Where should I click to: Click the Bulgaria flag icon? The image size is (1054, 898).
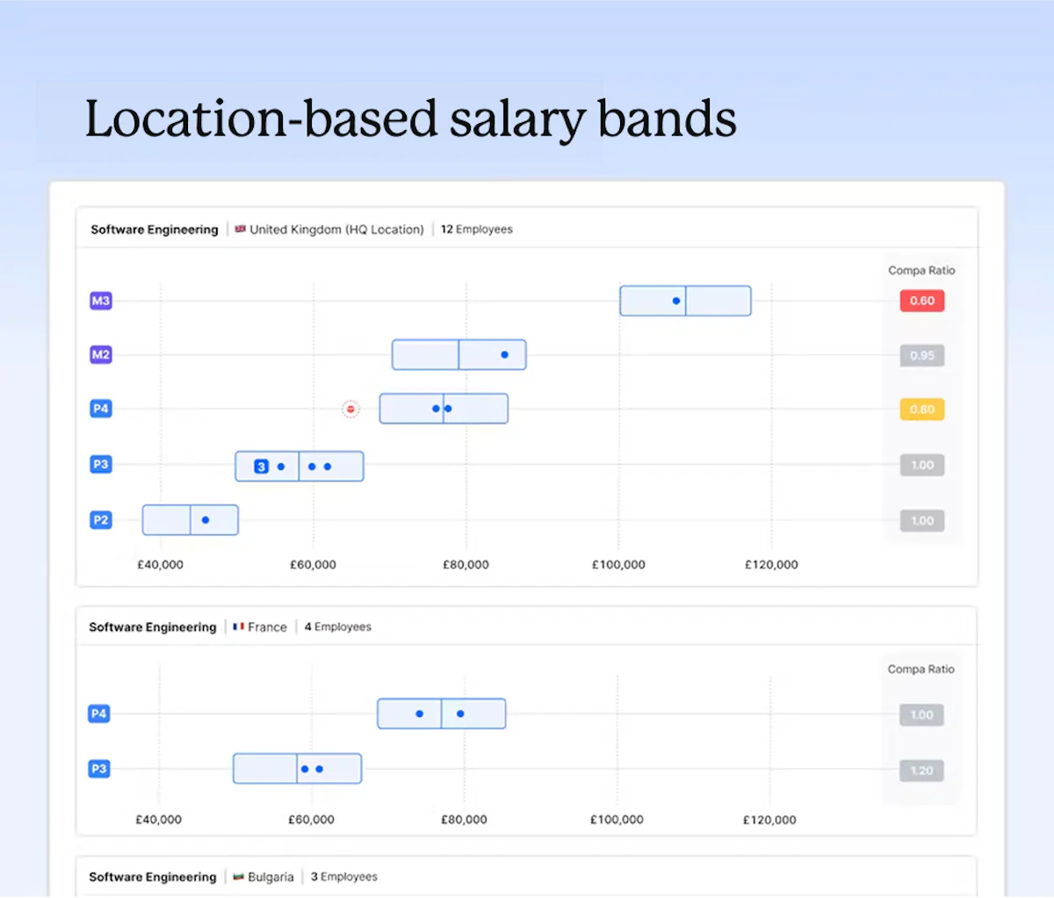tap(238, 877)
